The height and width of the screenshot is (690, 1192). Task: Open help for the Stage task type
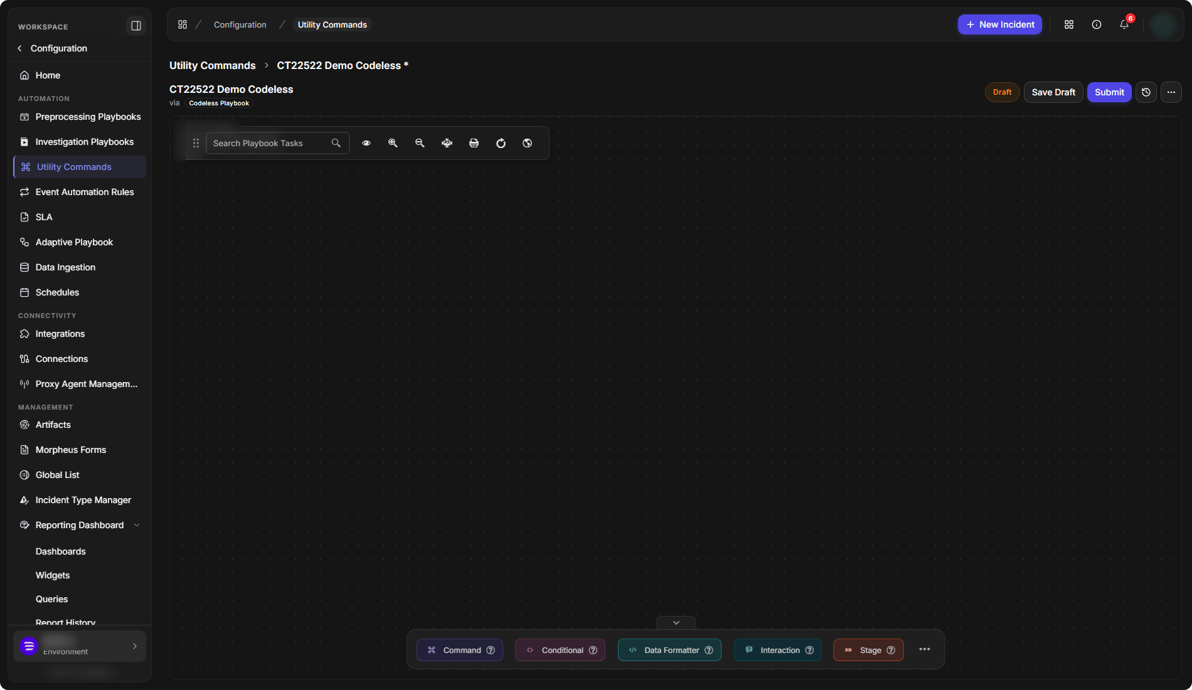(x=891, y=650)
